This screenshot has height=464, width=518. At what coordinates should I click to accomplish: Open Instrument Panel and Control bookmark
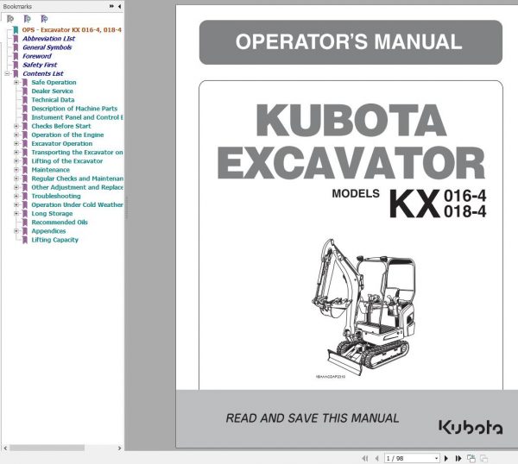78,117
